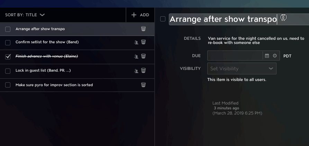The height and width of the screenshot is (146, 309).
Task: Delete the Confirm setlist task via trash icon
Action: (x=144, y=42)
